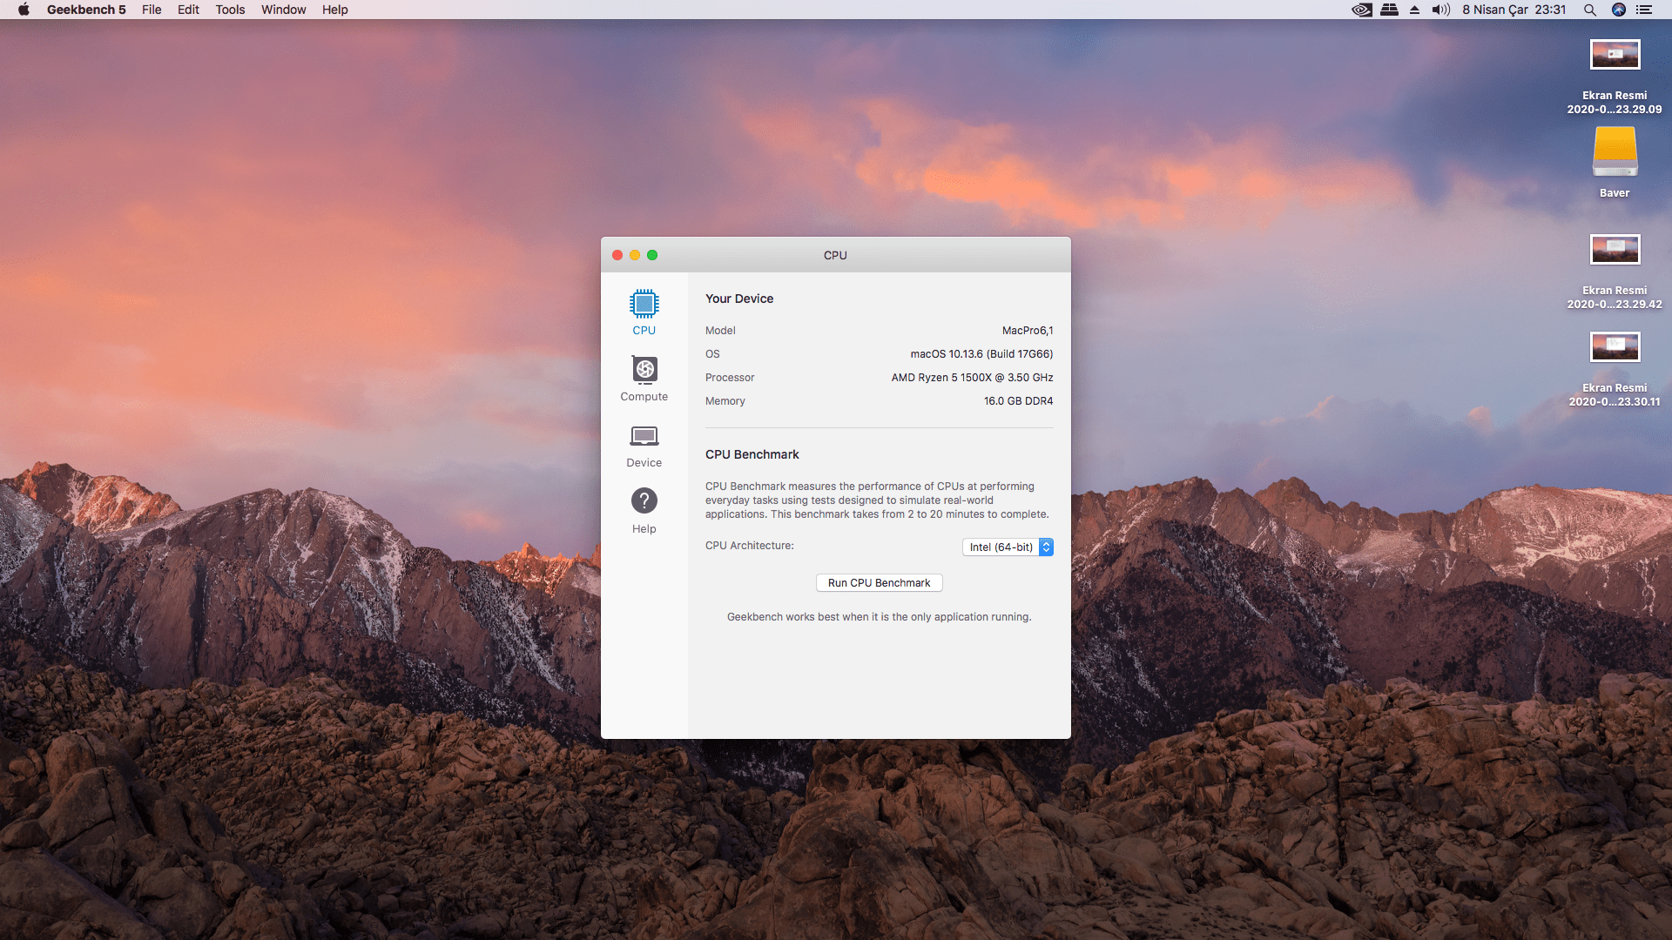Click the volume icon in menu bar
Screen dimensions: 1672x940
1440,10
